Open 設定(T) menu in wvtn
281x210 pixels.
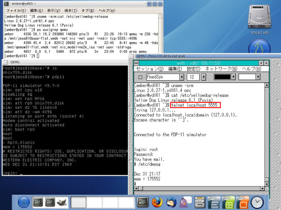[194, 69]
